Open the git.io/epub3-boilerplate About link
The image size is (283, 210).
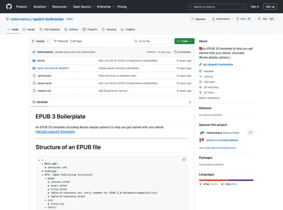pyautogui.click(x=218, y=64)
